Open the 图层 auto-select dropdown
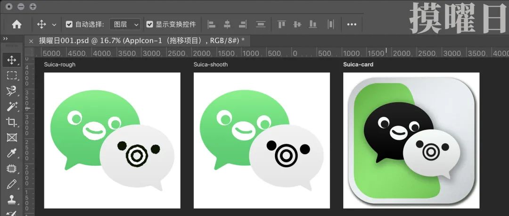Viewport: 509px width, 216px height. click(125, 24)
